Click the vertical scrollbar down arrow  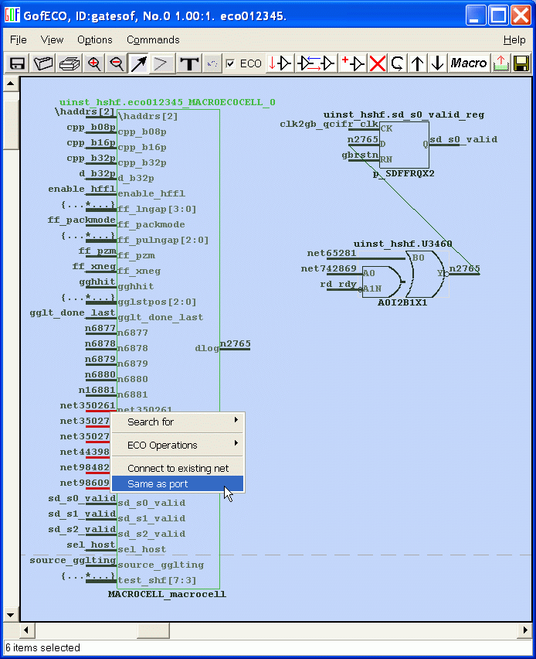[11, 615]
